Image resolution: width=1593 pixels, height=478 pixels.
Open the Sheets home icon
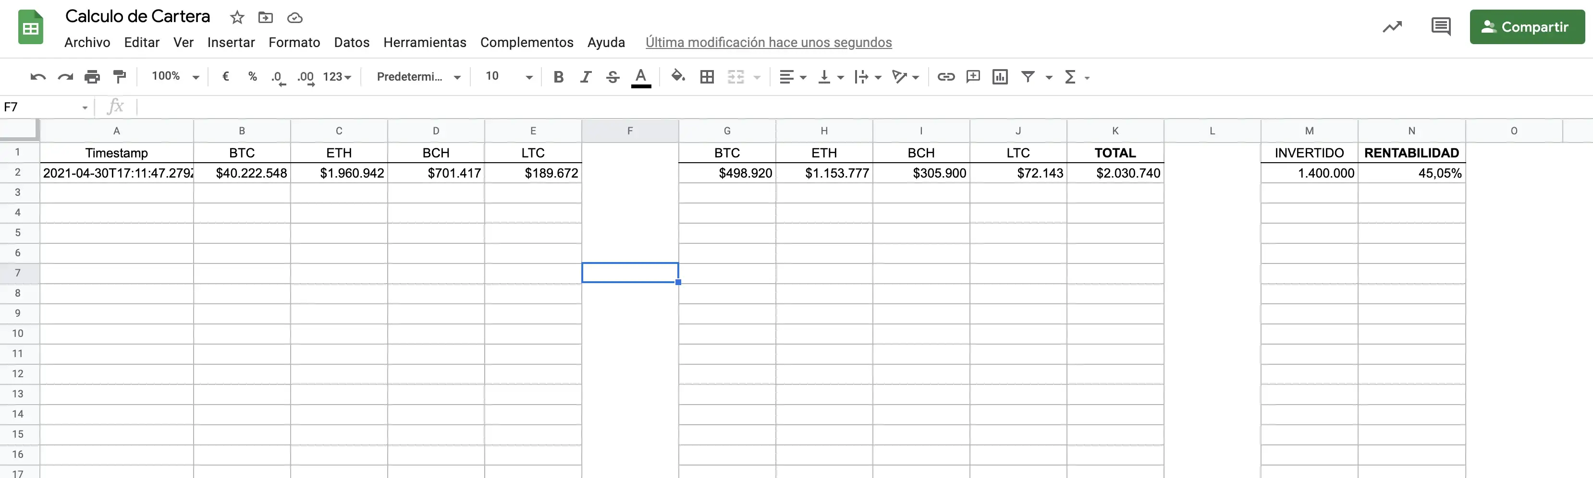30,27
